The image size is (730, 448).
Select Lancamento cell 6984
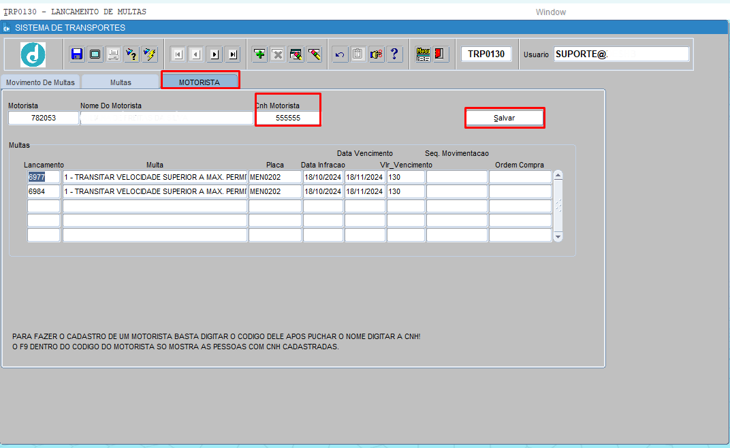pos(44,191)
